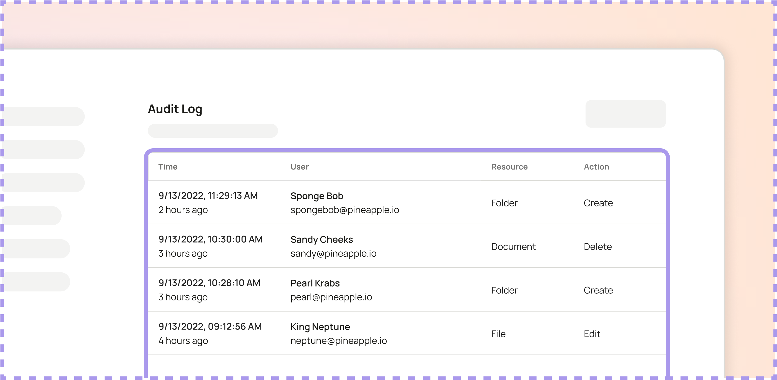
Task: Click the sandy@pineapple.io email
Action: [x=333, y=254]
